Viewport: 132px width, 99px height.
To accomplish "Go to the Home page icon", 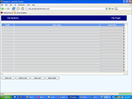I will (x=22, y=9).
